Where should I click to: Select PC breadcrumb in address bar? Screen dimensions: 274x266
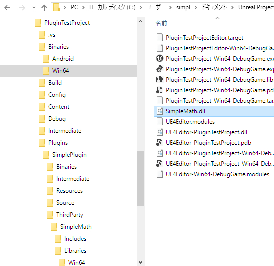(74, 7)
